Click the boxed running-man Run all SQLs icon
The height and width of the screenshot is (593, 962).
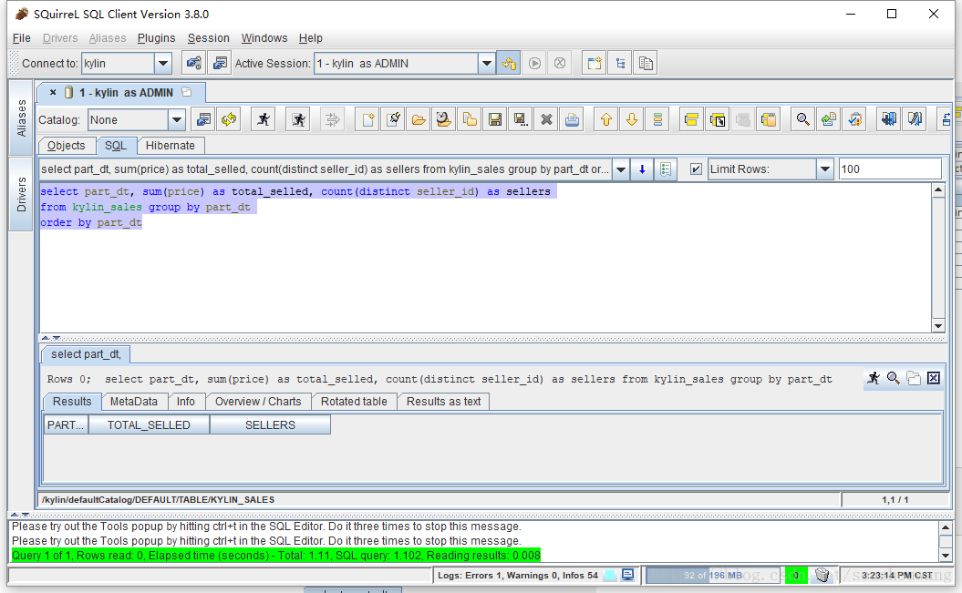299,119
